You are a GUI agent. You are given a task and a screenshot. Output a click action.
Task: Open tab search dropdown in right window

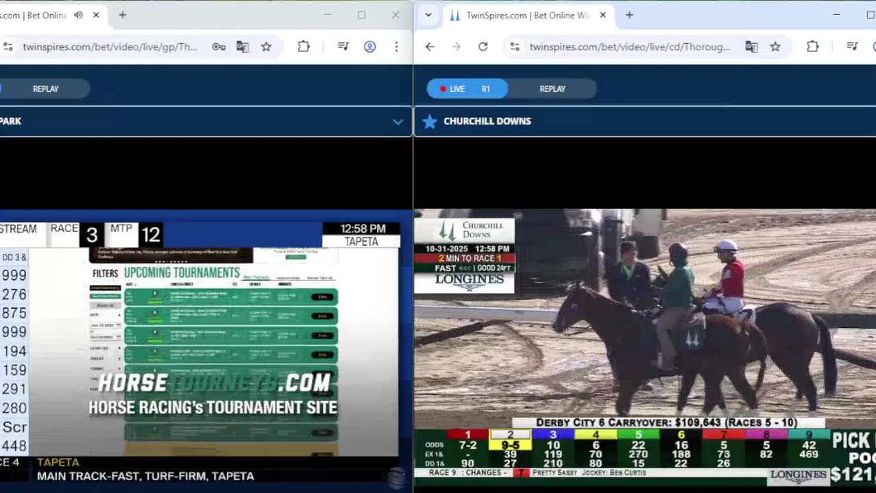point(428,15)
